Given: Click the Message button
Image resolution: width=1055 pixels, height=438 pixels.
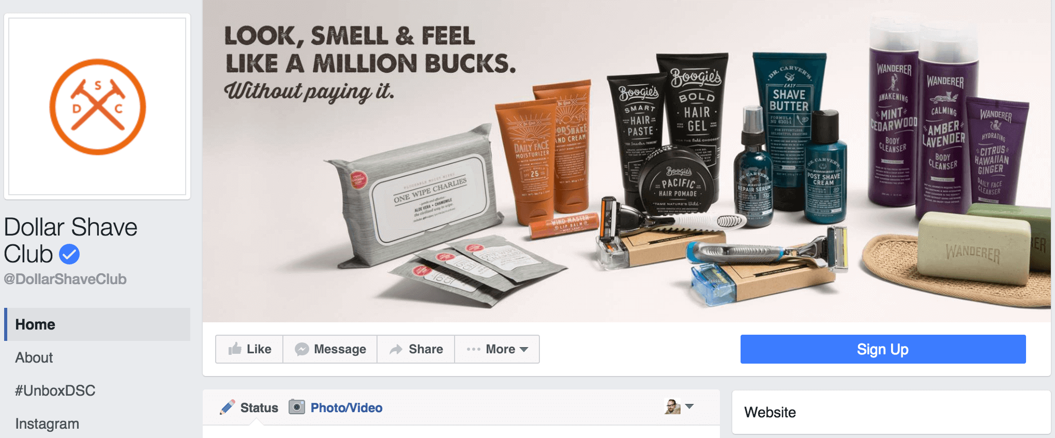Looking at the screenshot, I should coord(330,349).
